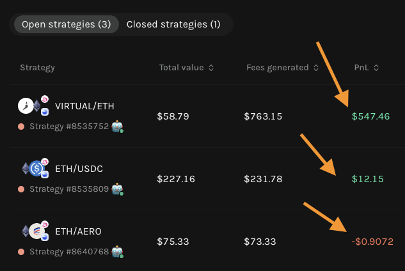Screen dimensions: 405x271
Task: Click the $547.46 PnL value
Action: click(370, 116)
